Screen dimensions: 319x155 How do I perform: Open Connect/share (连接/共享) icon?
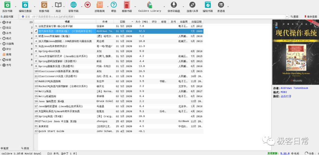192,4
